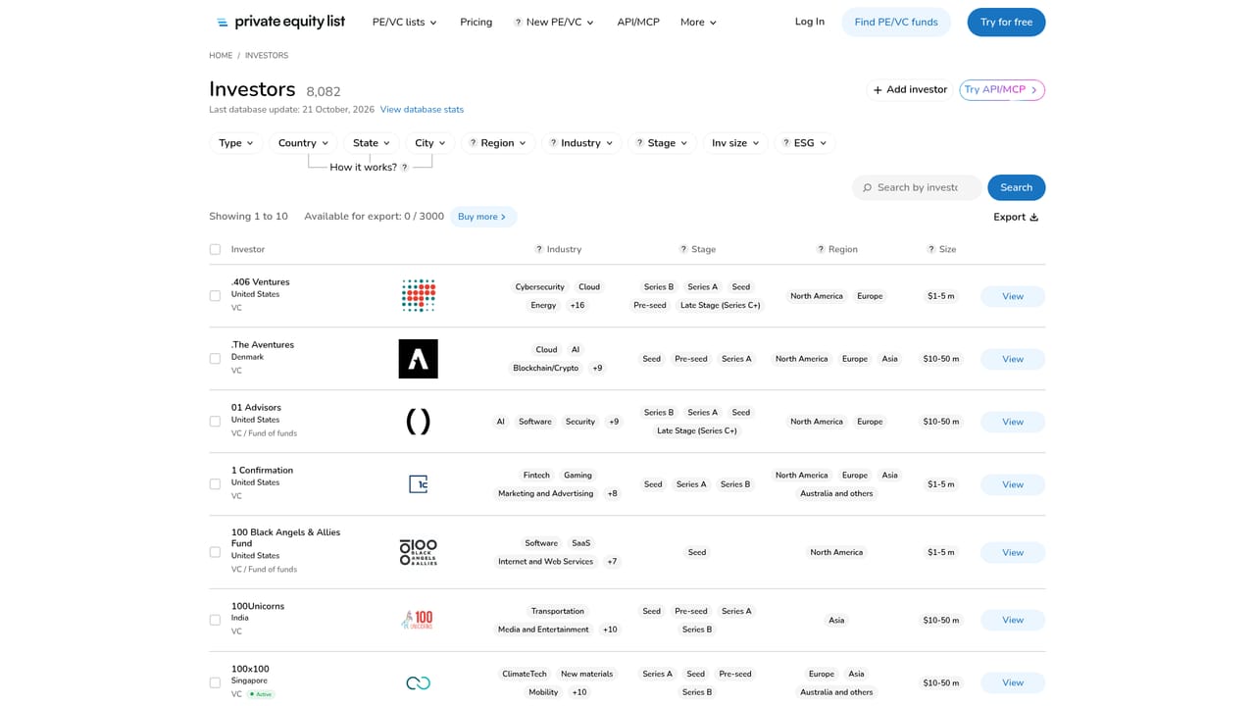Click the Export download icon
The height and width of the screenshot is (706, 1255).
1033,218
